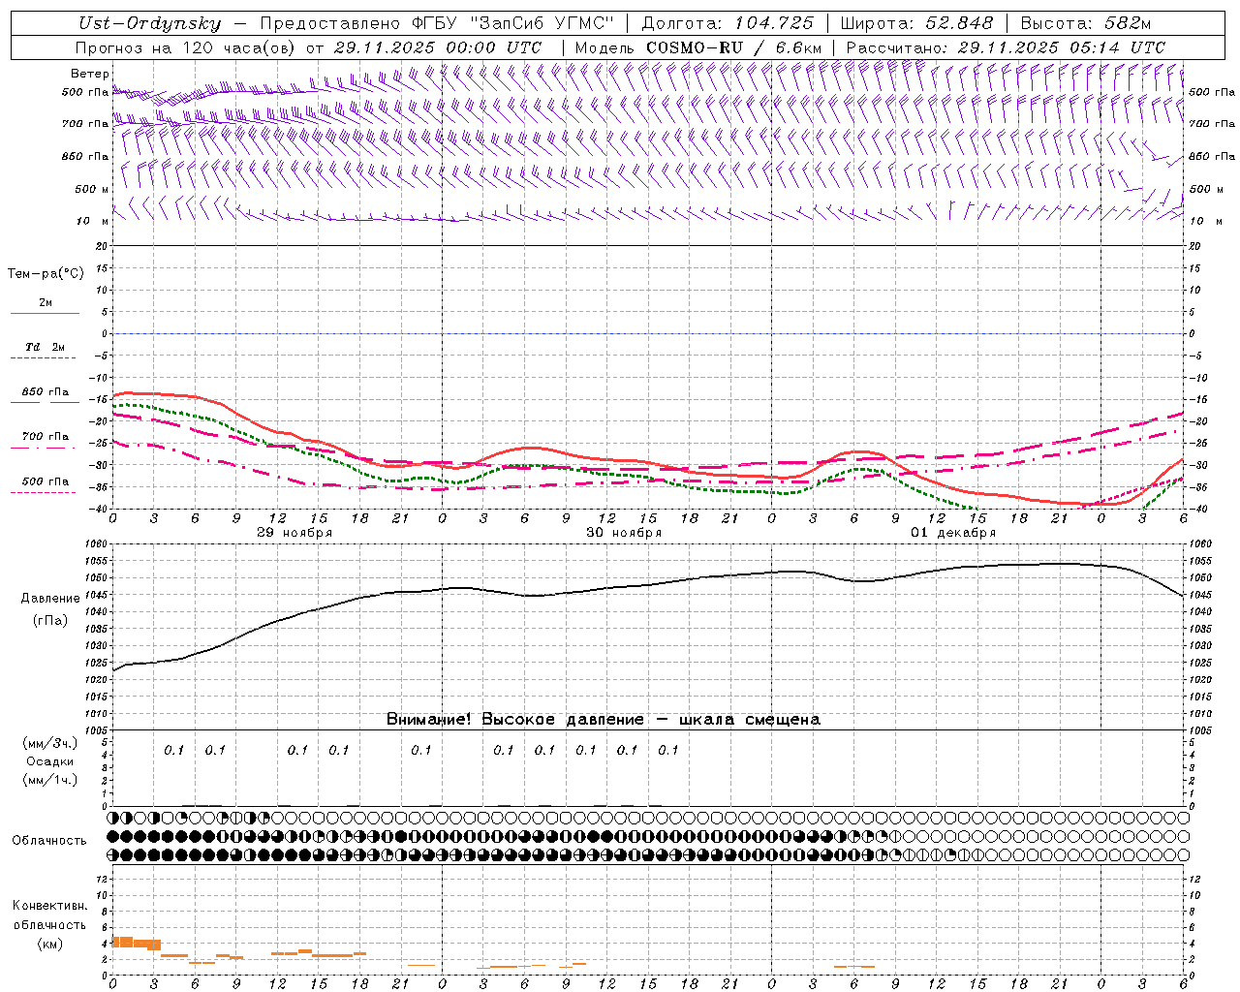
Task: Click the COSMO-RU model name in header
Action: (695, 47)
